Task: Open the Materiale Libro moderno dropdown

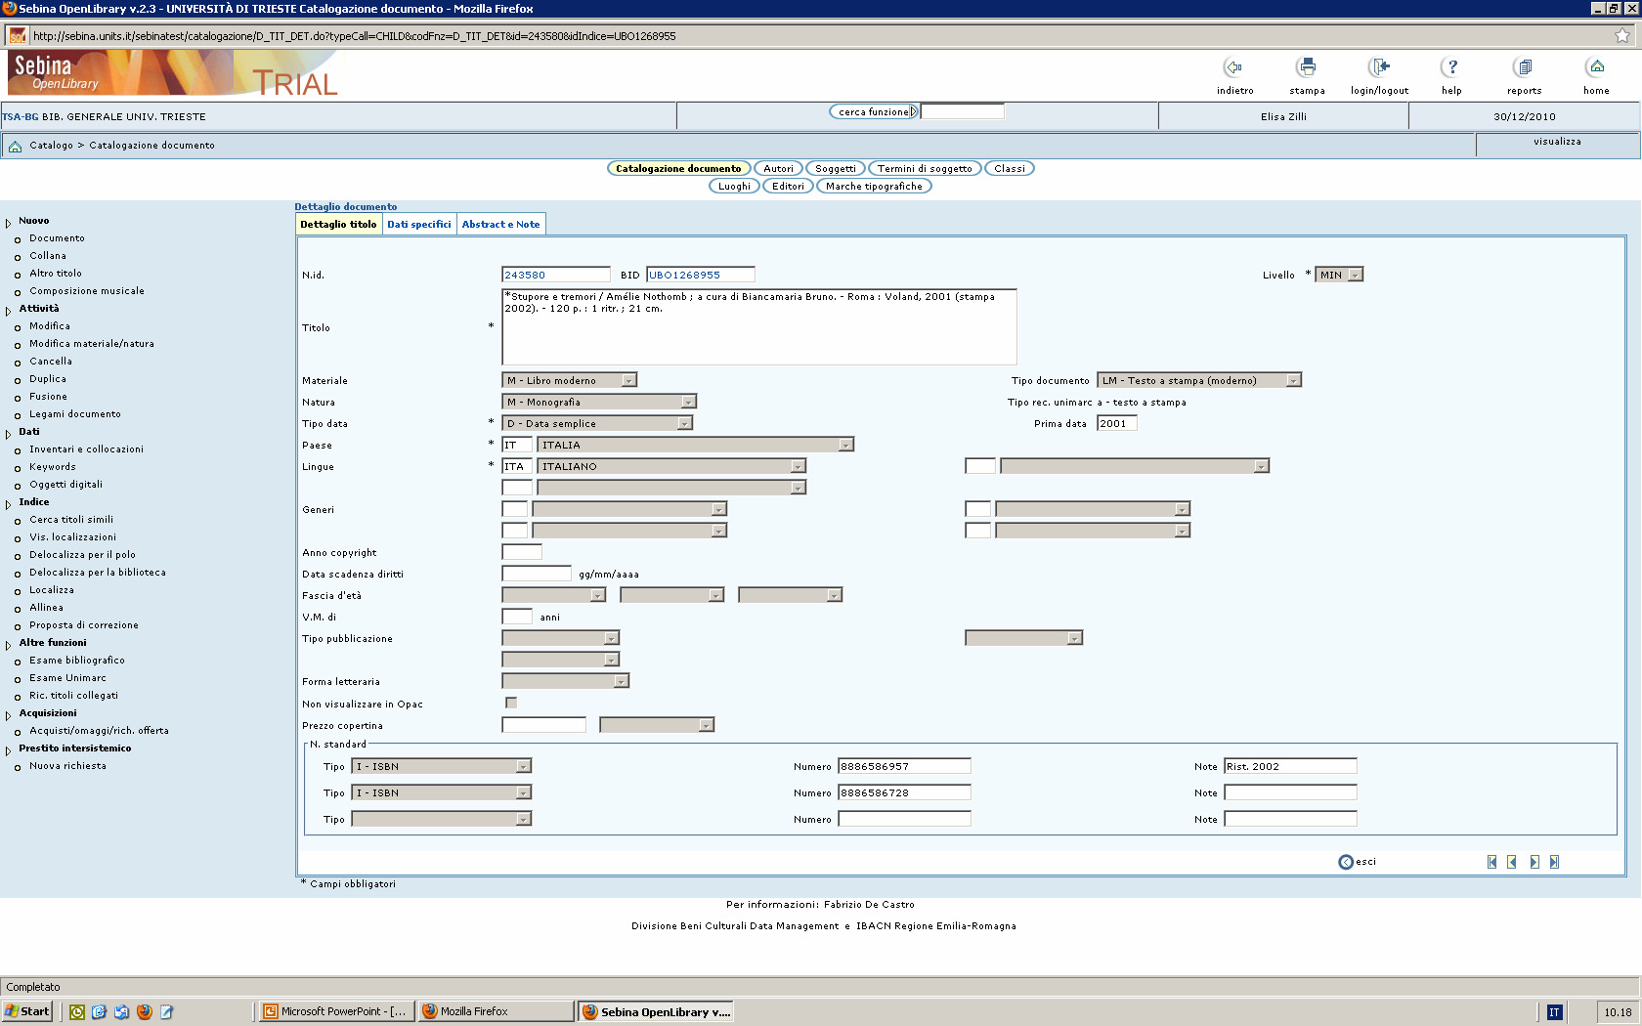Action: [569, 380]
